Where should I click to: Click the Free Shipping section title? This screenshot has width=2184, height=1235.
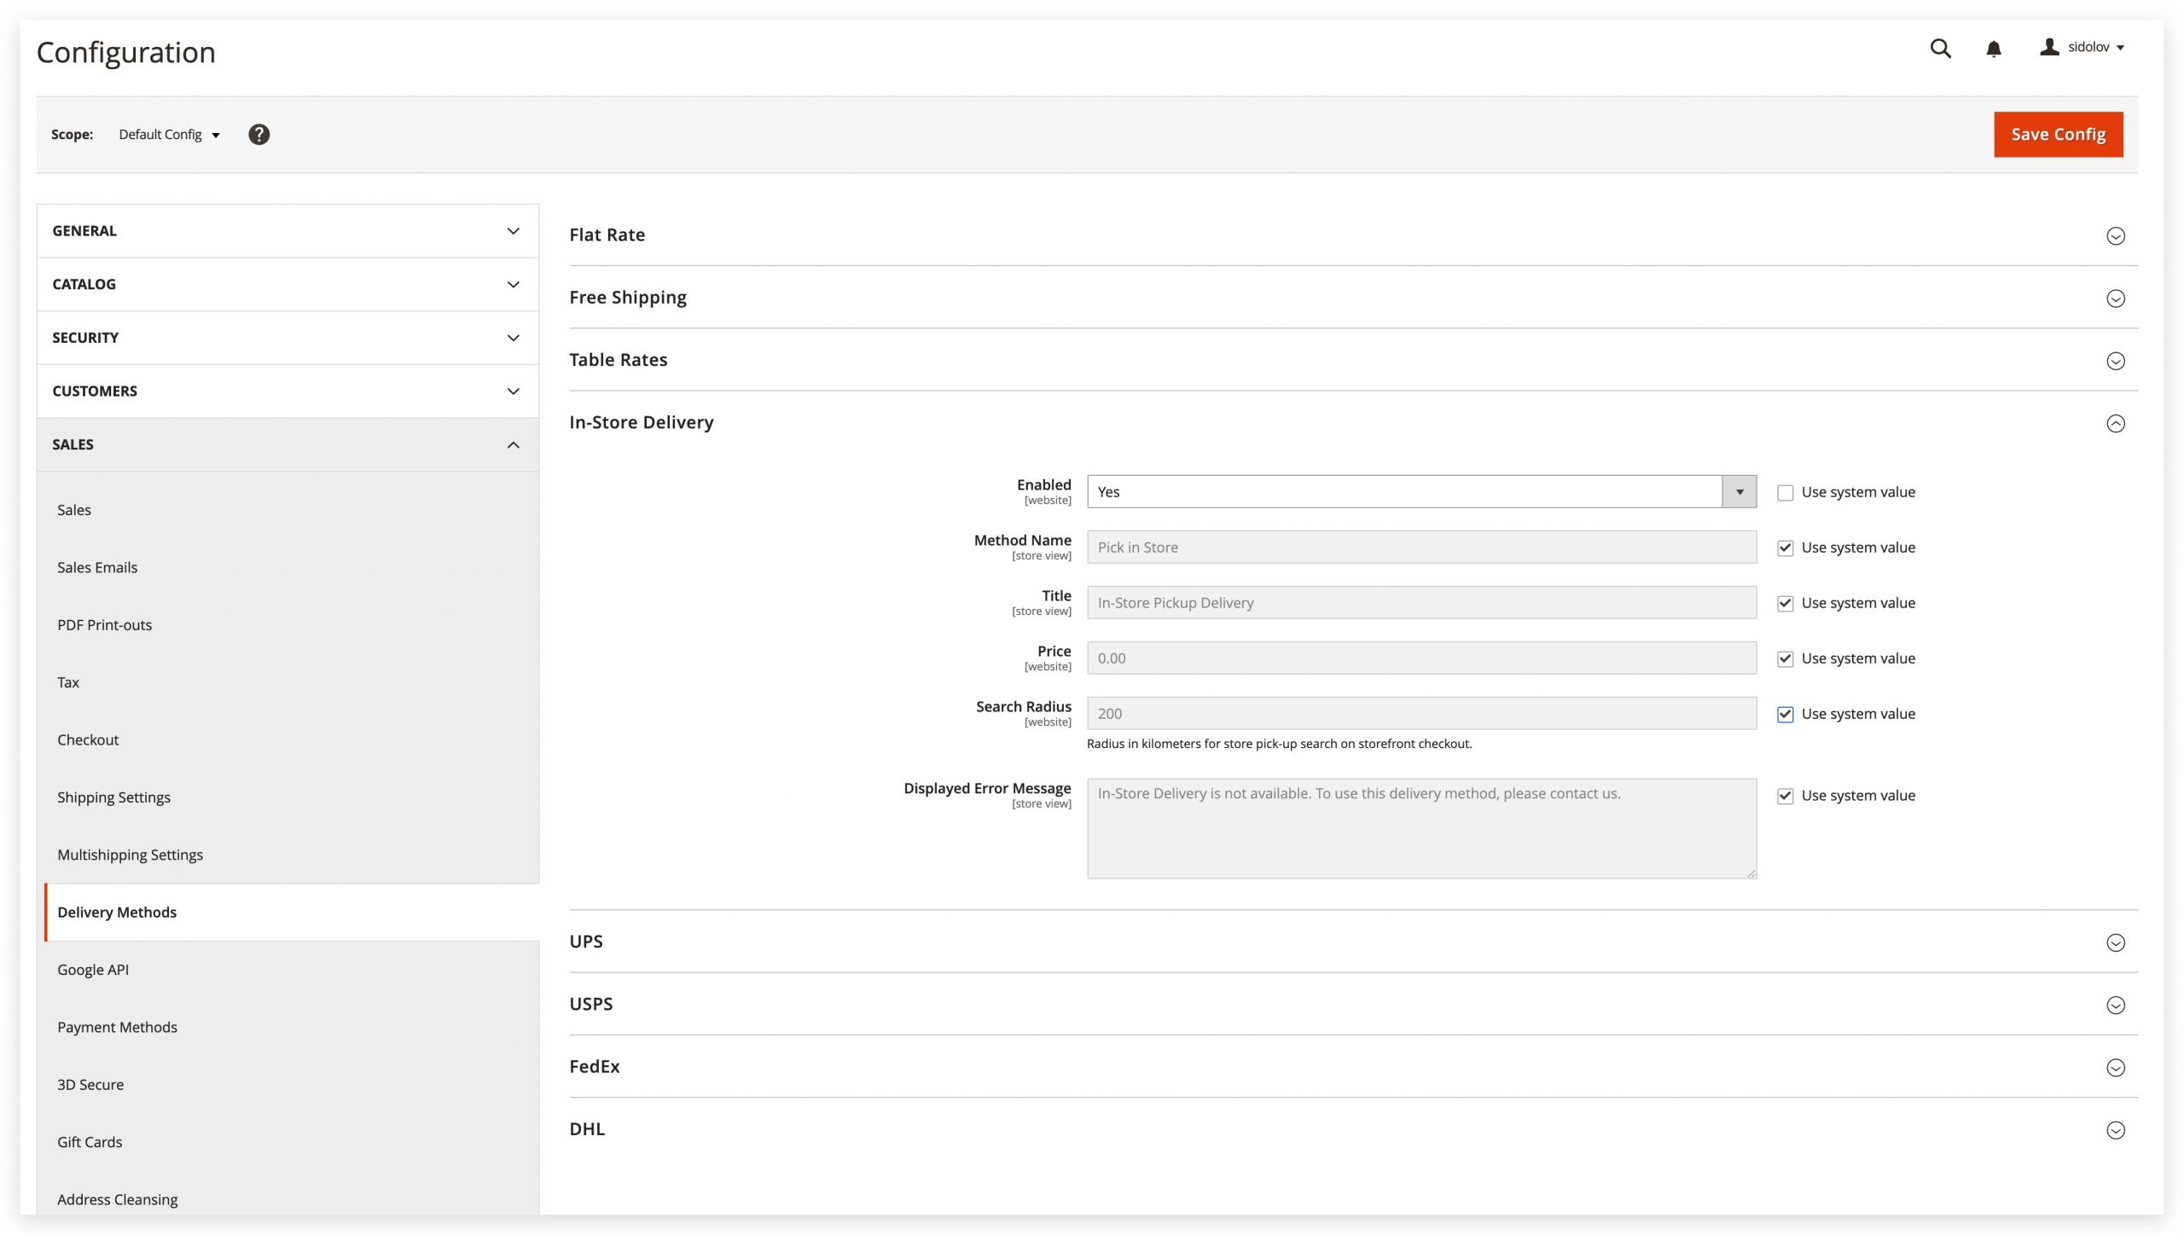627,298
